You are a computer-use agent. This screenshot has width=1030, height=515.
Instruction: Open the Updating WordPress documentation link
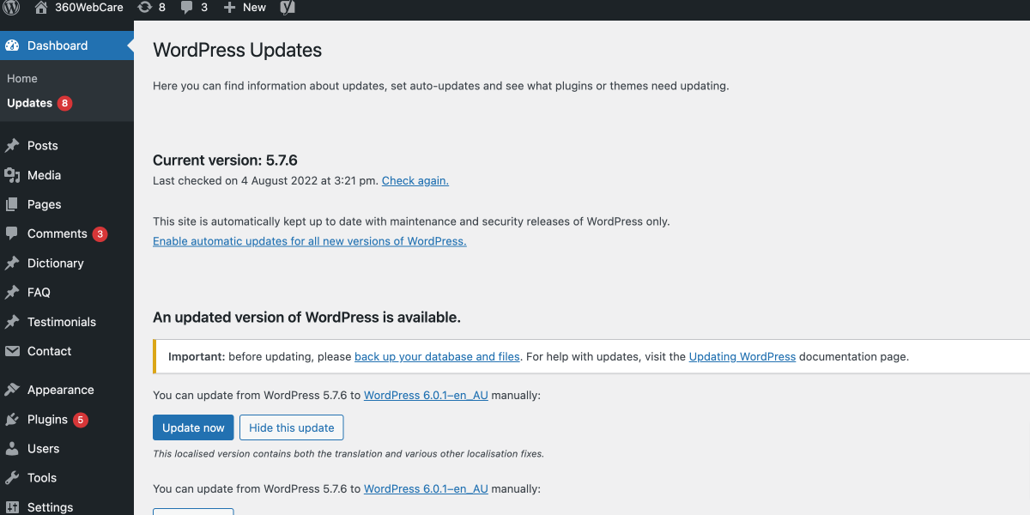[742, 356]
